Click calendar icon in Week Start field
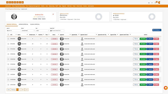 click(51, 31)
